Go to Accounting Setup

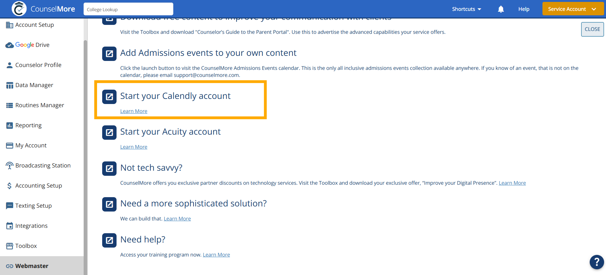coord(39,186)
